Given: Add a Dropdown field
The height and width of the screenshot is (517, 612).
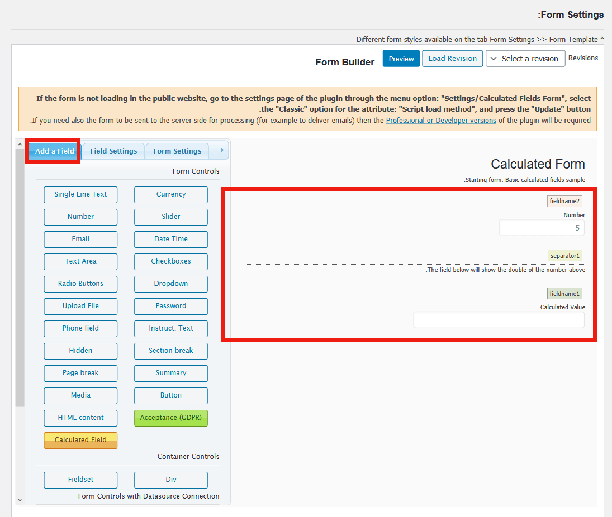Looking at the screenshot, I should pos(171,284).
